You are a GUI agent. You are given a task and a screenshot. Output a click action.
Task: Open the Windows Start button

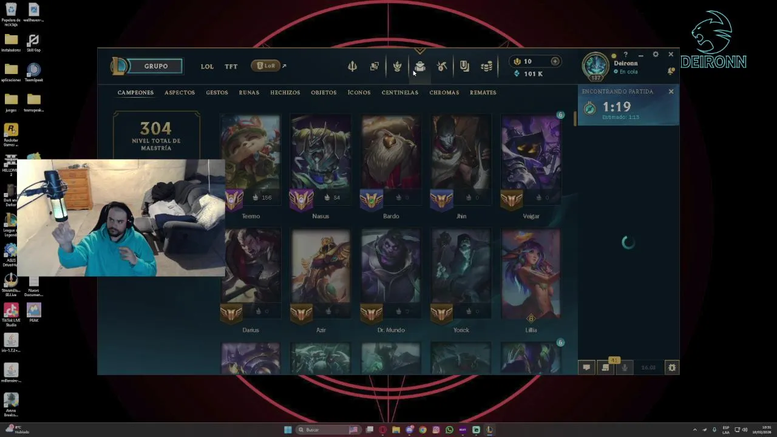tap(288, 430)
